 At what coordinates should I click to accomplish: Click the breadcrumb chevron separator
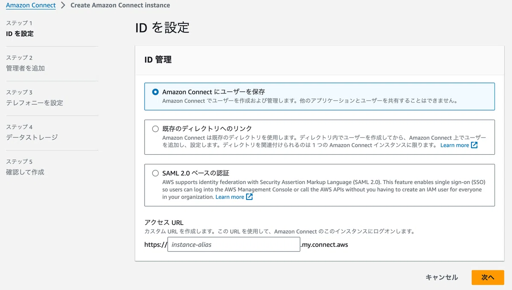63,5
